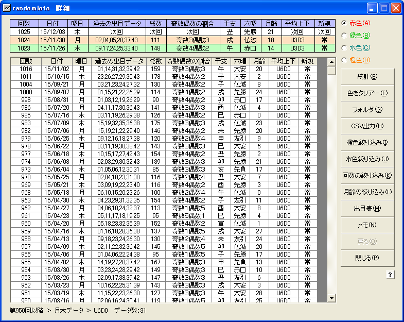This screenshot has width=404, height=322.
Task: Select the 緑色(B) radio button
Action: [x=344, y=36]
